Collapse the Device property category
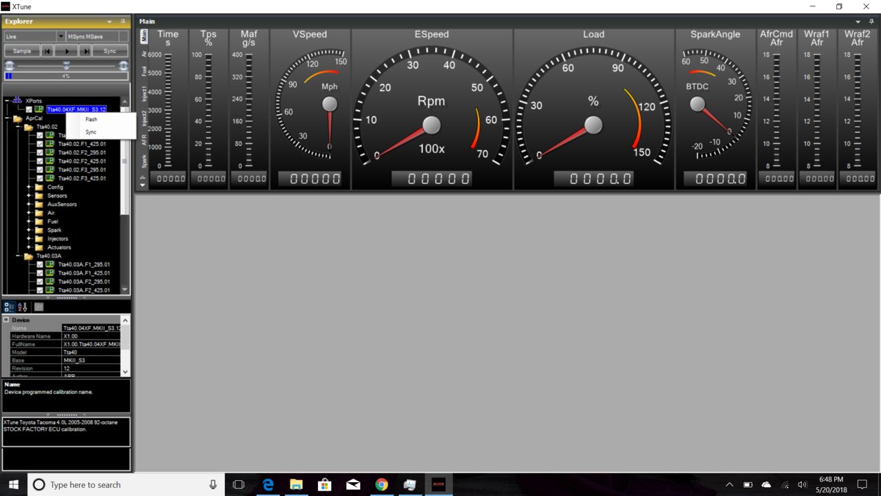 tap(6, 320)
